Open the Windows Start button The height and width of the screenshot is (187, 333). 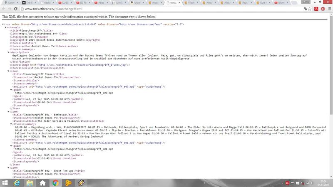(5, 183)
